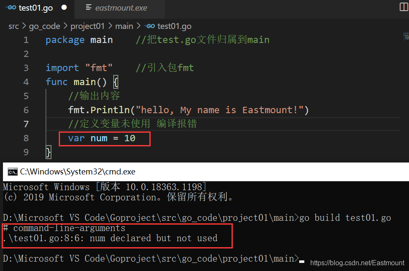The height and width of the screenshot is (271, 409).
Task: Click 'var' keyword on line 8
Action: tap(76, 138)
